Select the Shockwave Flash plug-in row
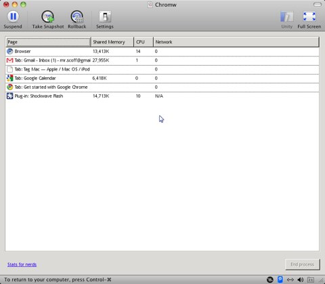Screen dimensions: 325x284 click(162, 96)
